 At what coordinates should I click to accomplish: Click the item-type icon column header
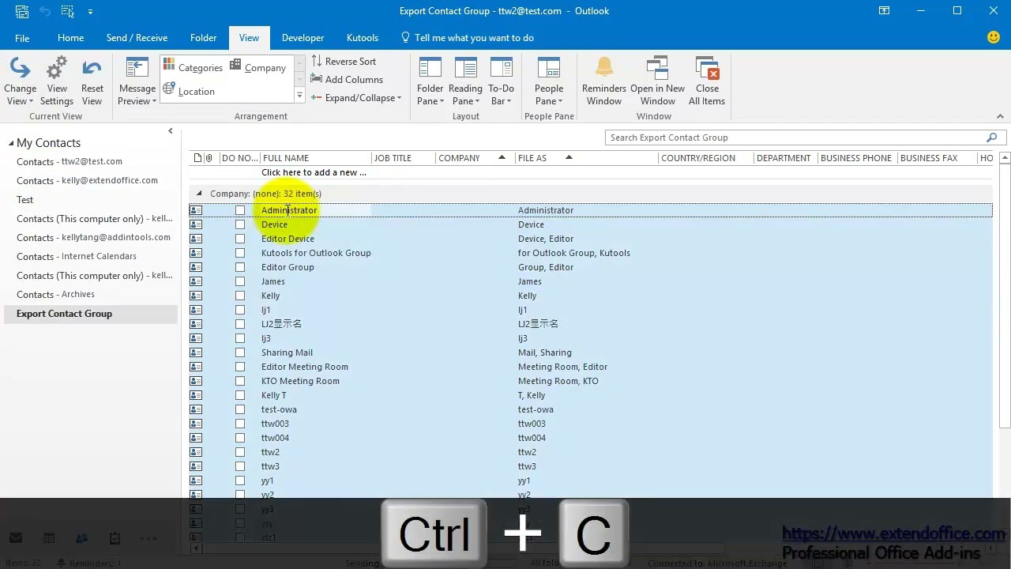pos(197,158)
